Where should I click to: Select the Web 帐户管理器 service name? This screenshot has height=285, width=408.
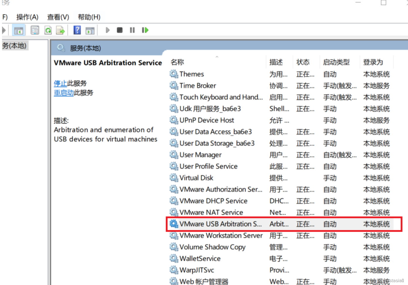coord(204,281)
